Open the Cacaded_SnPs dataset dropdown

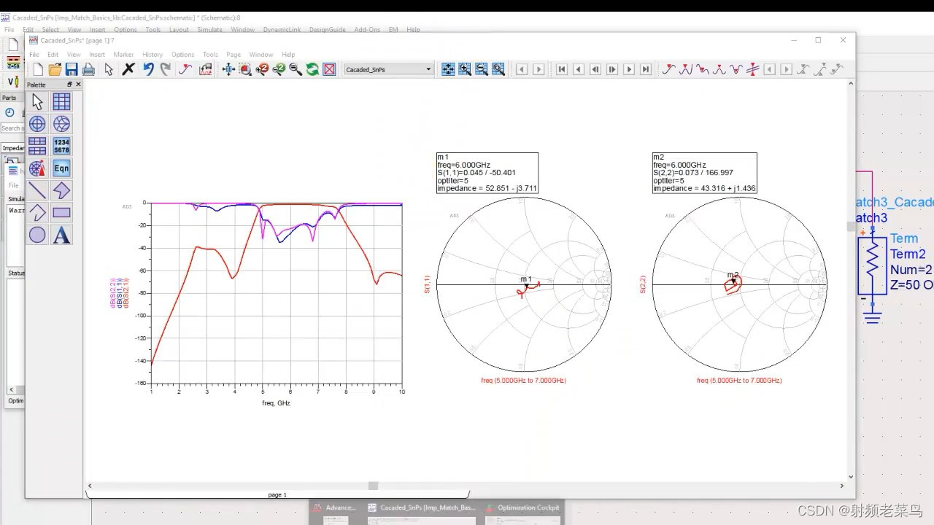coord(388,69)
